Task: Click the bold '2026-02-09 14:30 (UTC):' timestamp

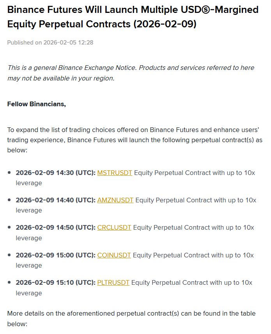Action: pos(56,173)
